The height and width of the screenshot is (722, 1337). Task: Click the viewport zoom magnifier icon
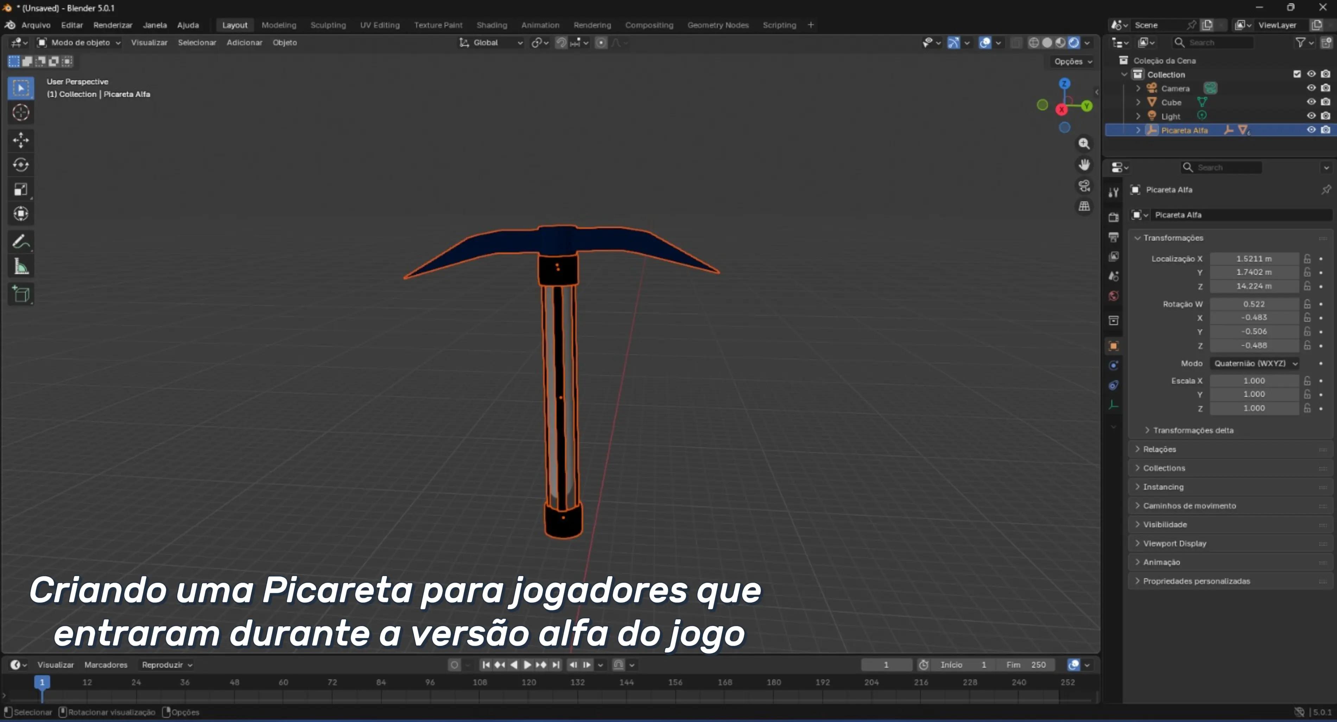pos(1084,144)
